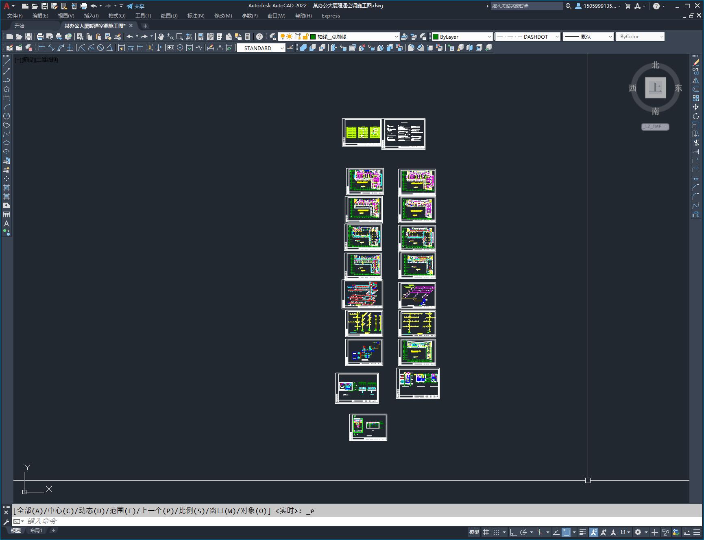Select the Move modify tool
This screenshot has height=540, width=704.
(x=696, y=107)
